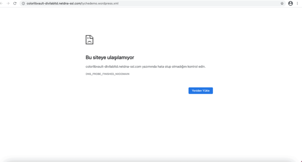View site information icon in address bar
Viewport: 302px width, 162px height.
[23, 3]
